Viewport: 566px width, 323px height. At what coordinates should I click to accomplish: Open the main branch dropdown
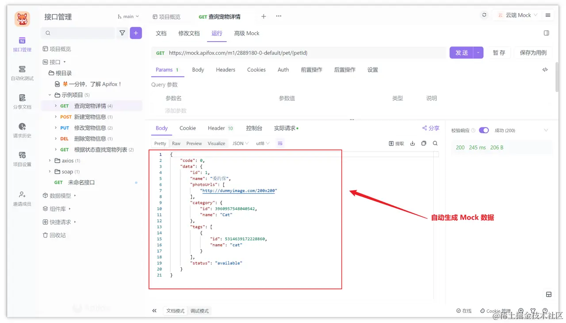tap(128, 16)
